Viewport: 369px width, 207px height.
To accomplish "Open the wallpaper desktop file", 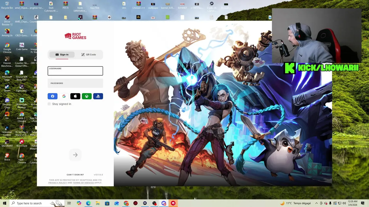I will tap(153, 5).
